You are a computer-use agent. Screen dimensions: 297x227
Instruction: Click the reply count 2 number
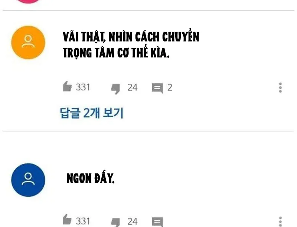170,87
